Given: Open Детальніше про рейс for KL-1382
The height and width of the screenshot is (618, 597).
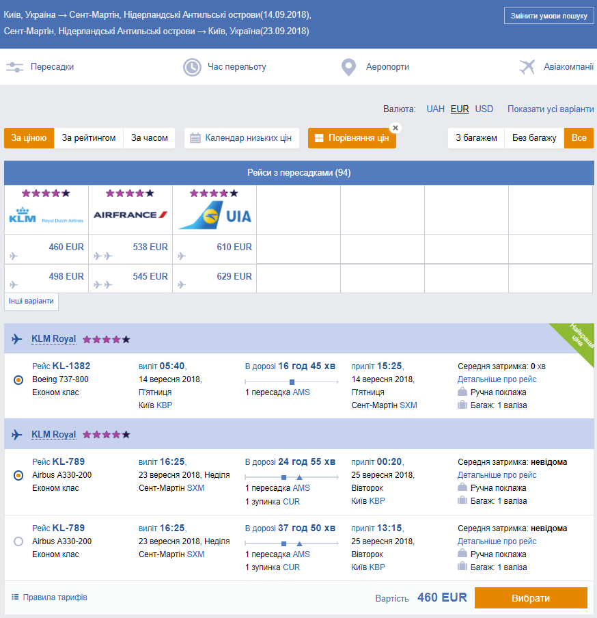Looking at the screenshot, I should (x=497, y=379).
